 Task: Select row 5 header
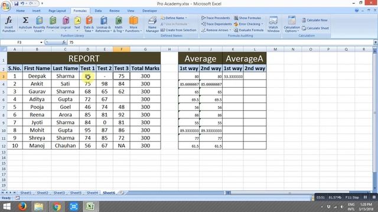4,92
